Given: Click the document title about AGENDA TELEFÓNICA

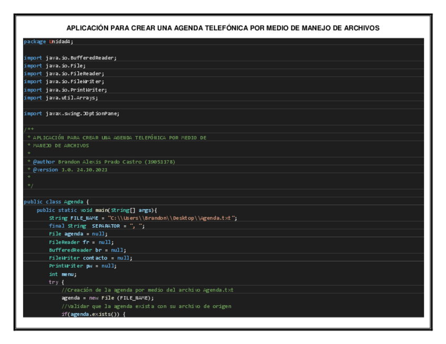Looking at the screenshot, I should point(223,28).
